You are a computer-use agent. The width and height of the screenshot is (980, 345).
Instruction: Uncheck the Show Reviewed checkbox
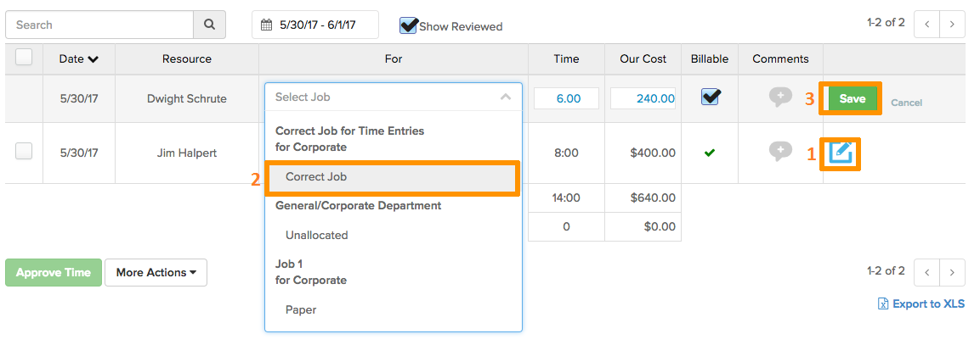(x=408, y=25)
